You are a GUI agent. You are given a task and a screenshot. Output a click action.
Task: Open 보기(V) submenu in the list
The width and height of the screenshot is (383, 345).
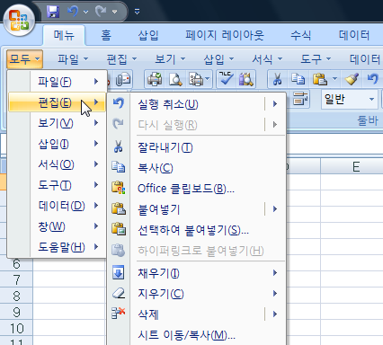[x=57, y=123]
